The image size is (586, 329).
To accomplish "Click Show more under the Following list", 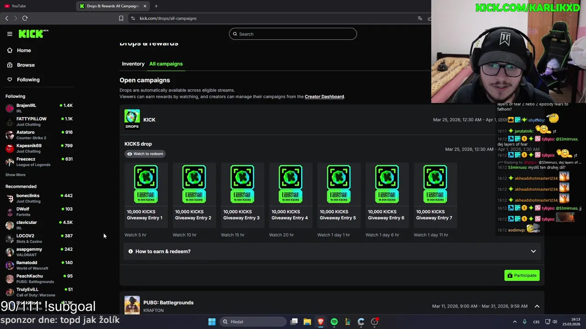I will [x=16, y=175].
